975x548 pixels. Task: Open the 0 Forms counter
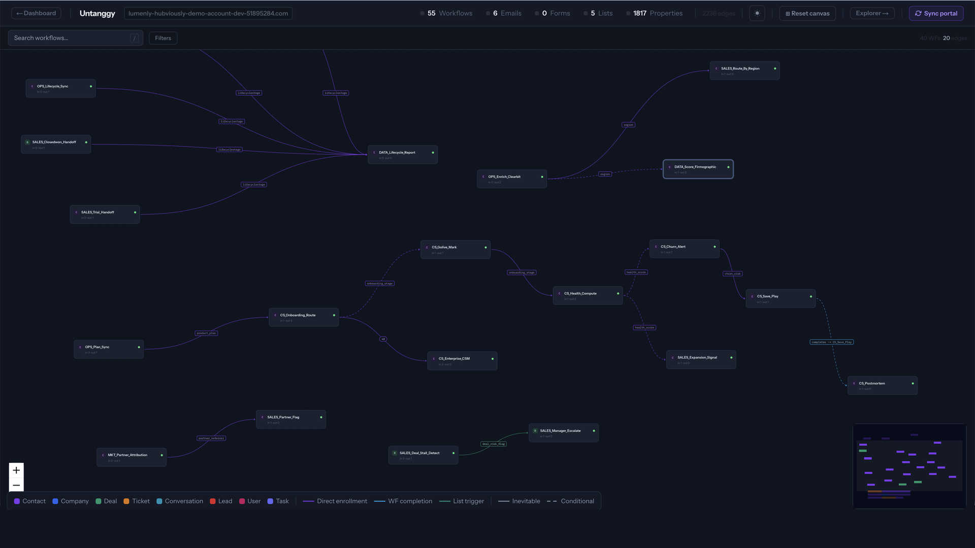552,13
